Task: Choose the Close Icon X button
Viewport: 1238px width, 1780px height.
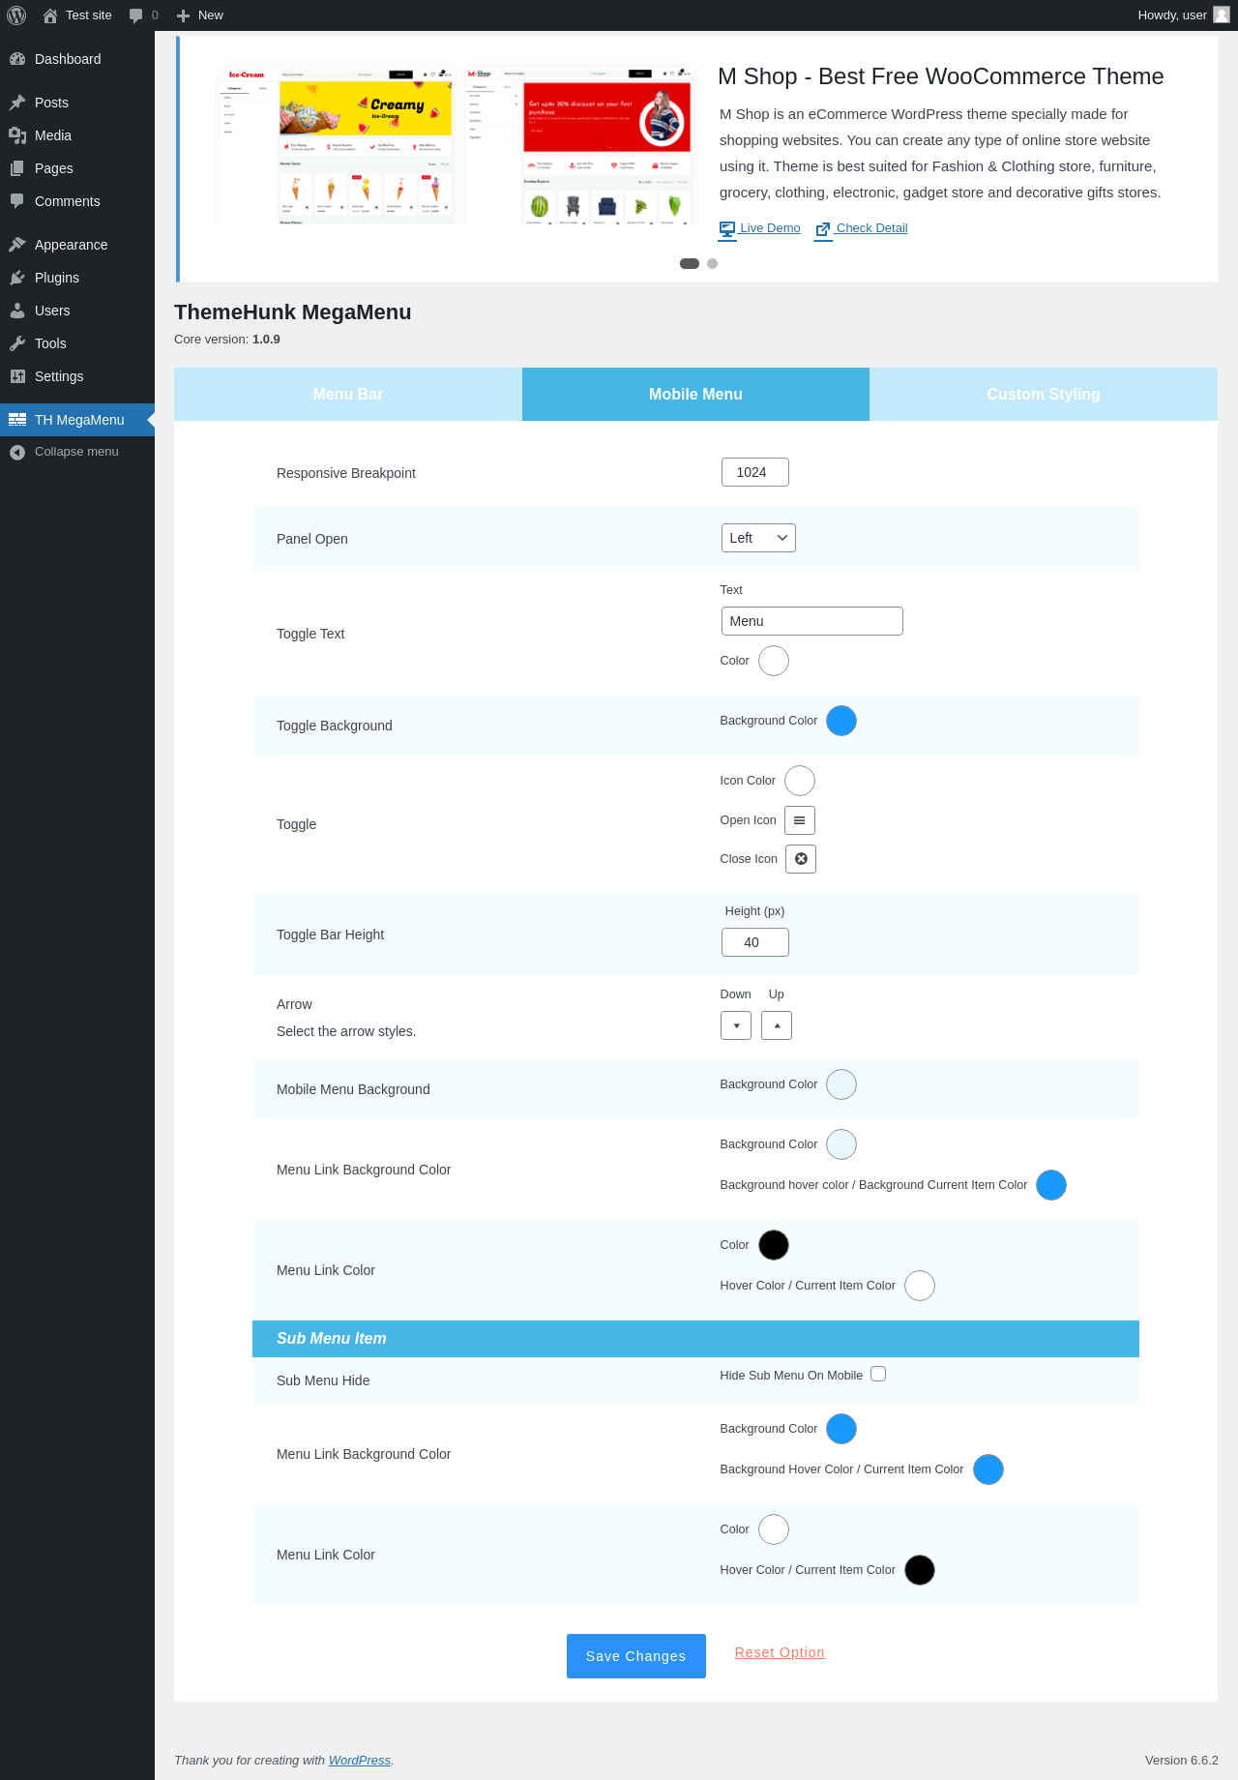Action: coord(801,859)
